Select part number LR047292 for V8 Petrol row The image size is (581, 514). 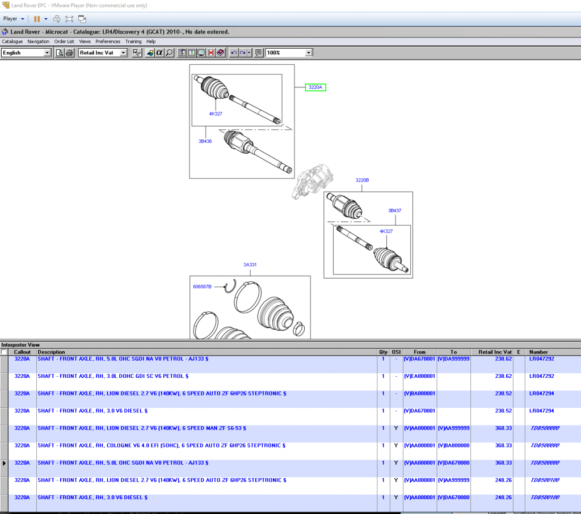pyautogui.click(x=541, y=359)
